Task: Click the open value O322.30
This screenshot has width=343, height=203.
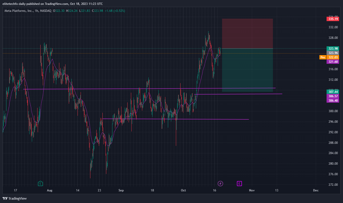Action: [59, 11]
